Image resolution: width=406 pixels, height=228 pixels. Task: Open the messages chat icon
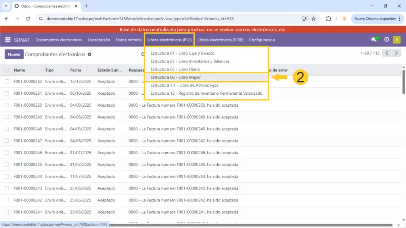[373, 40]
